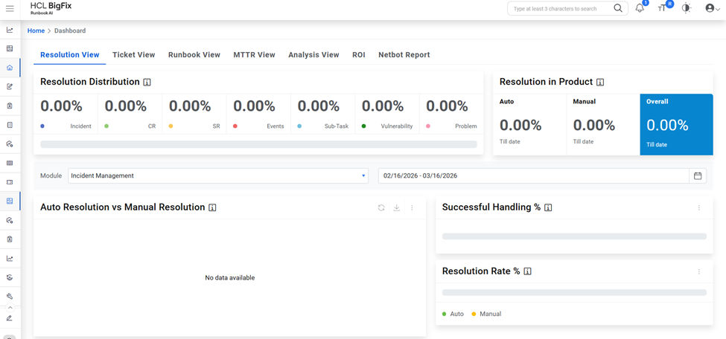
Task: Click the light green CR legend dot
Action: point(106,126)
